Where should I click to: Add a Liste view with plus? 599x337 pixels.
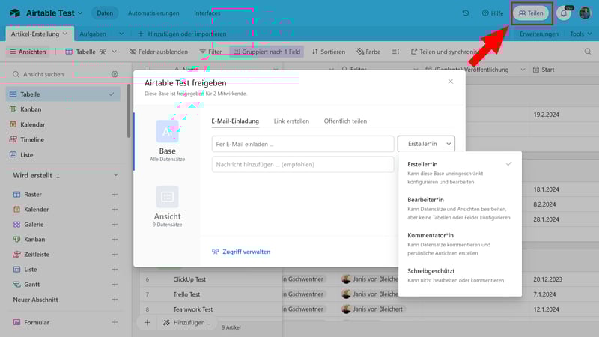point(115,270)
